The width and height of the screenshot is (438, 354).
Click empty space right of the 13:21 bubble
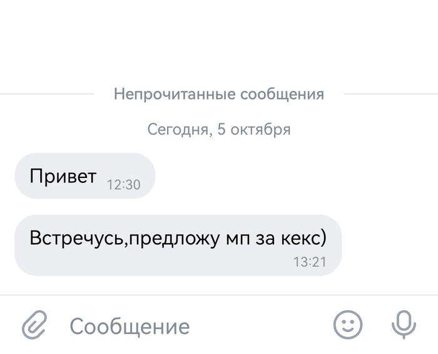(x=388, y=246)
